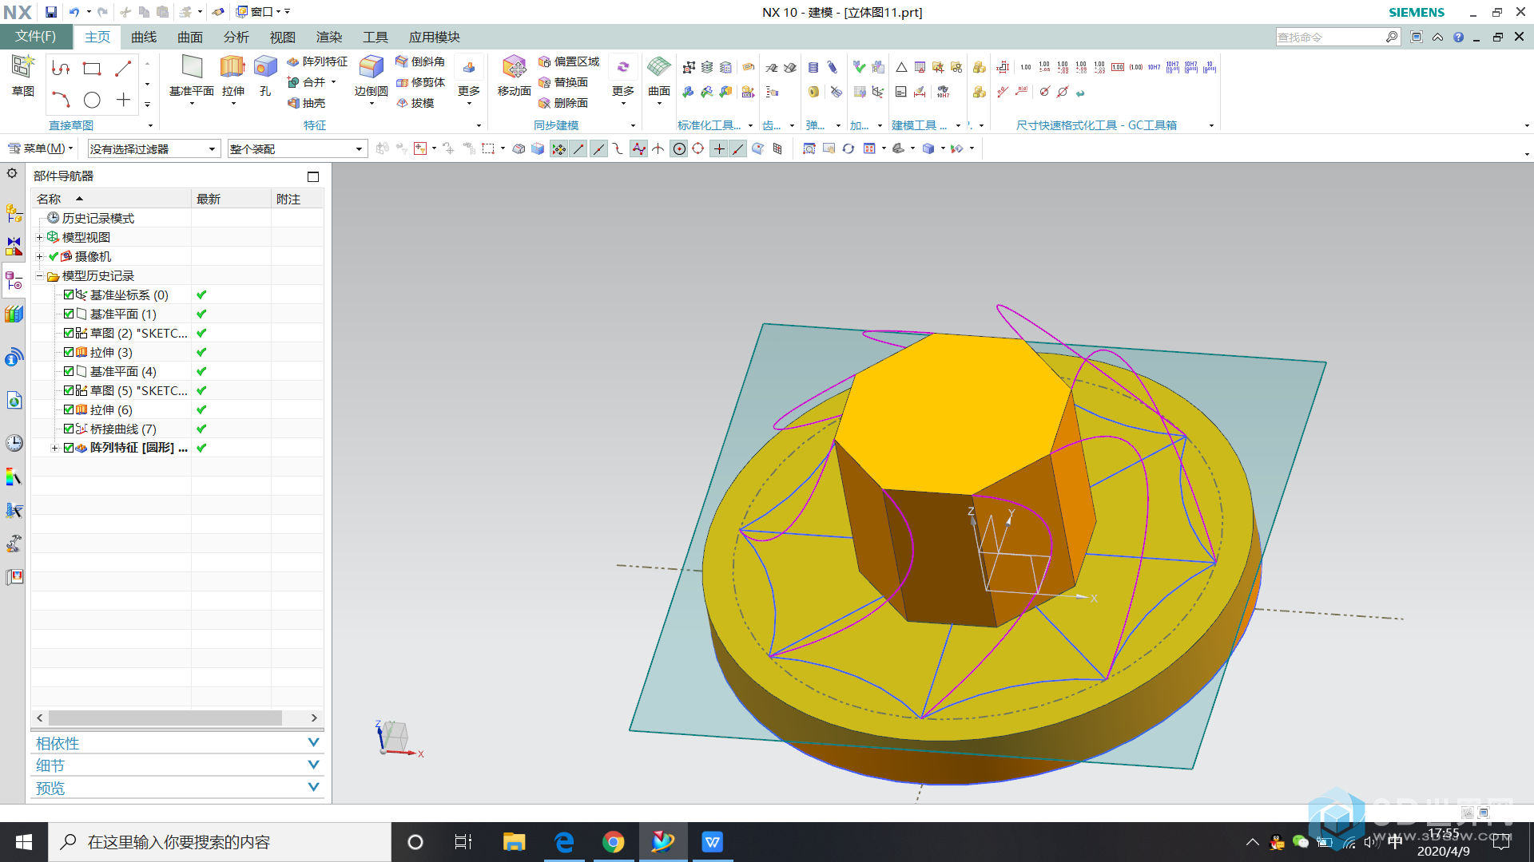Click the 边倒圆 edge blend tool
The image size is (1534, 862).
pos(371,76)
